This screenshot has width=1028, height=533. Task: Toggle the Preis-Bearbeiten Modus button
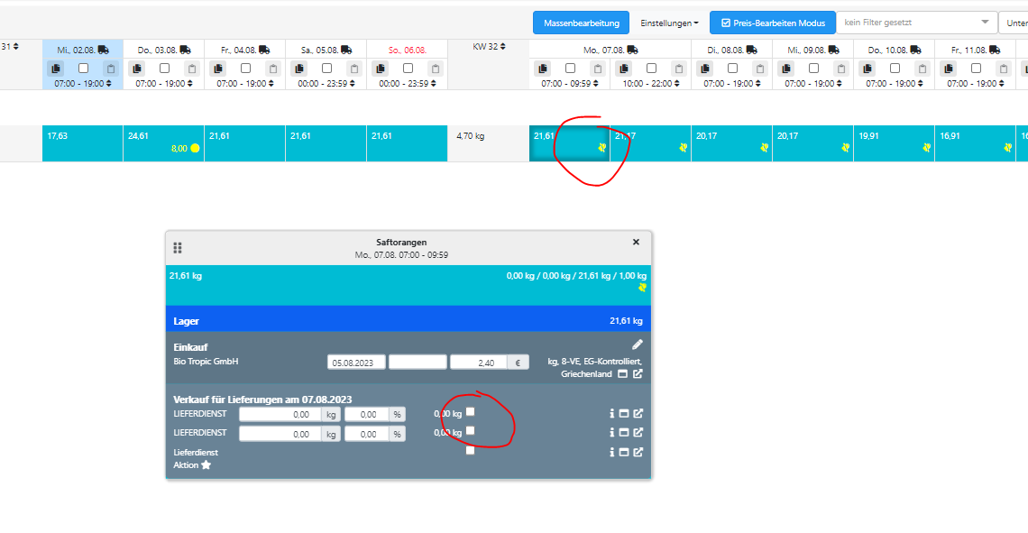click(773, 23)
